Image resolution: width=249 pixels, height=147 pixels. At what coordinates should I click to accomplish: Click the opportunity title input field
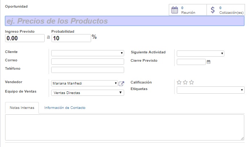point(124,21)
